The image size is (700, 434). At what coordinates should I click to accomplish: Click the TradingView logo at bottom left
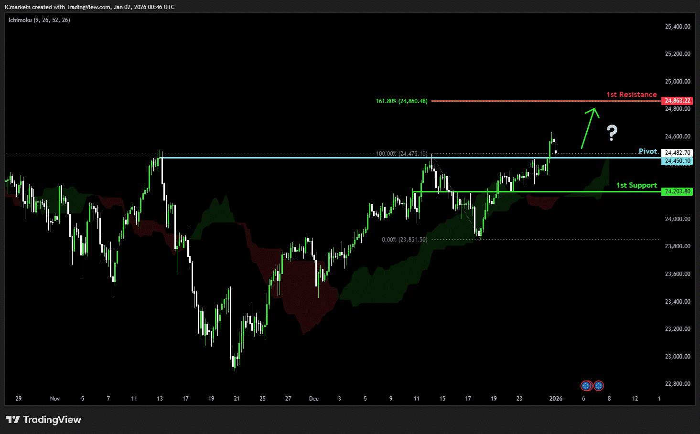43,420
